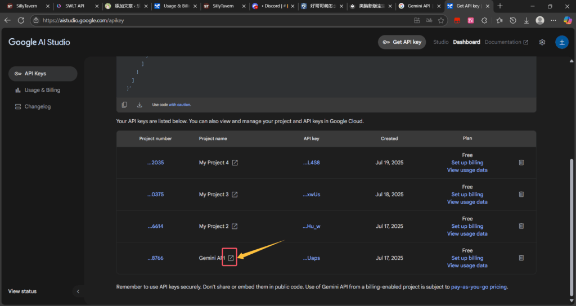Viewport: 576px width, 306px height.
Task: Open Usage & Billing in sidebar
Action: [42, 90]
